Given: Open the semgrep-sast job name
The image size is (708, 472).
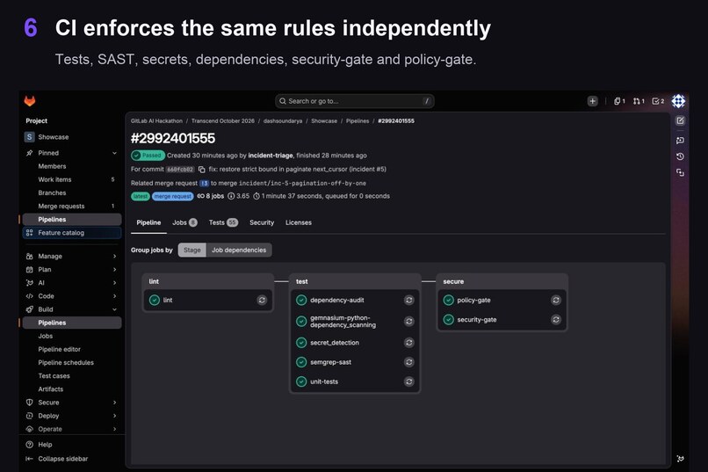Looking at the screenshot, I should coord(330,362).
